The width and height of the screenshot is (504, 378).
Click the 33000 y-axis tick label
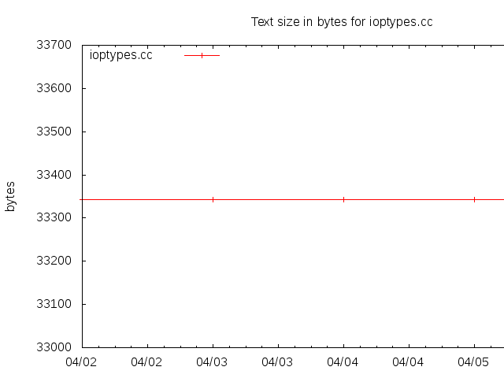(54, 347)
